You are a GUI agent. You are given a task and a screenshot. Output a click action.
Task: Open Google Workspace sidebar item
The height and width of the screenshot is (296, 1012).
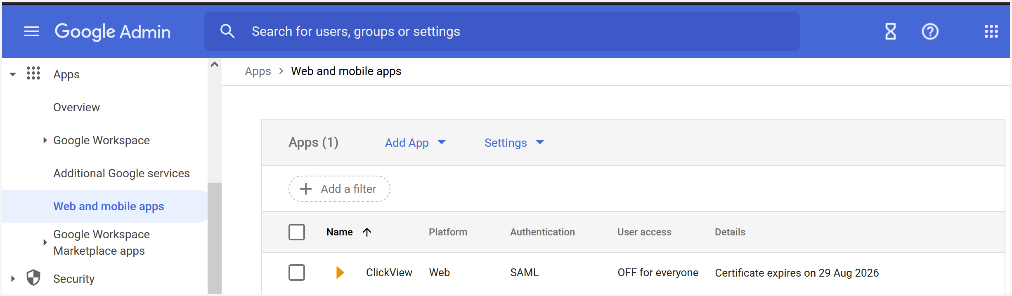tap(102, 140)
